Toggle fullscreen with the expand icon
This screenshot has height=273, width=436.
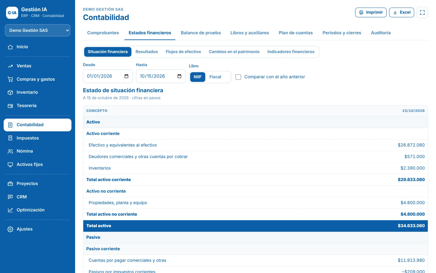click(422, 13)
